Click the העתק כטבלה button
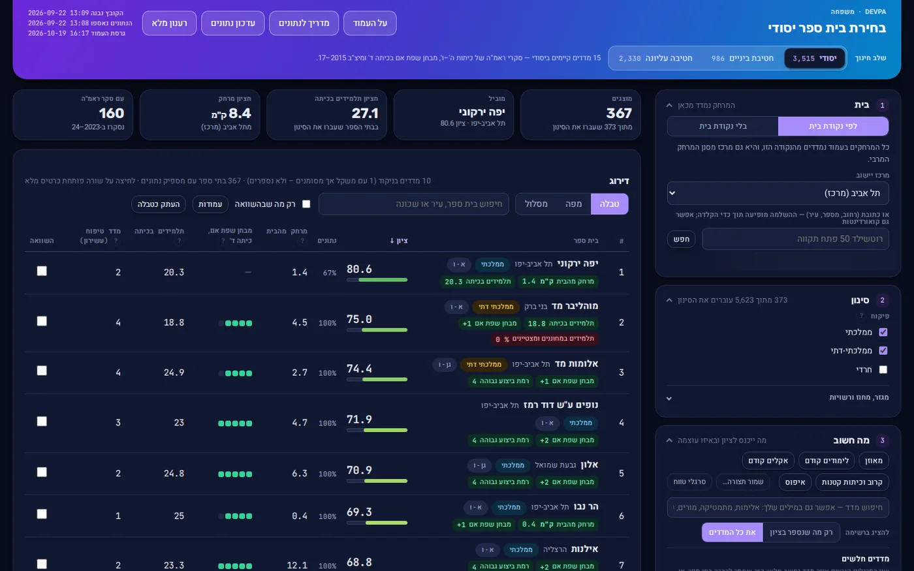The height and width of the screenshot is (571, 914). 159,204
